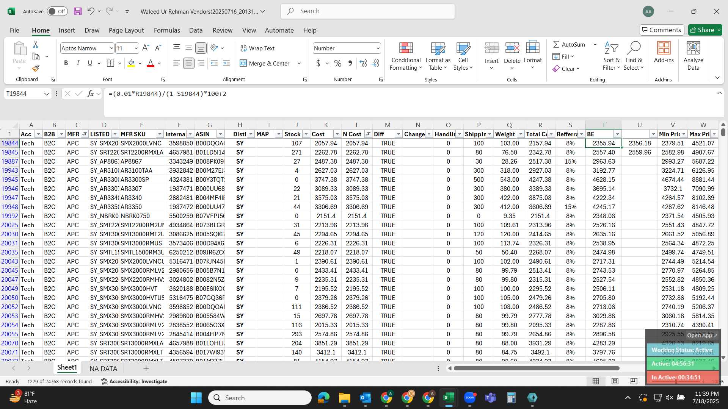This screenshot has width=728, height=409.
Task: Open the N Cost column filter dropdown
Action: coord(368,134)
